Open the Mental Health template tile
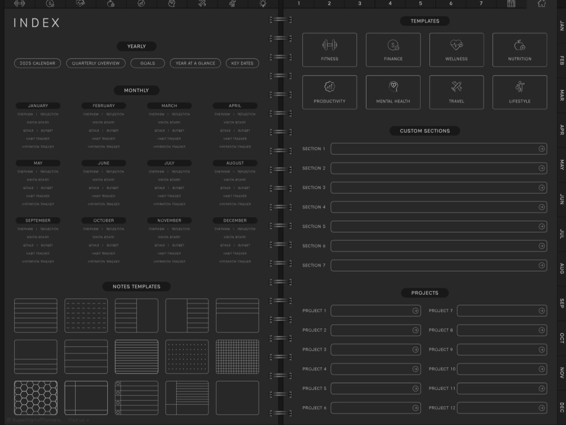 393,92
